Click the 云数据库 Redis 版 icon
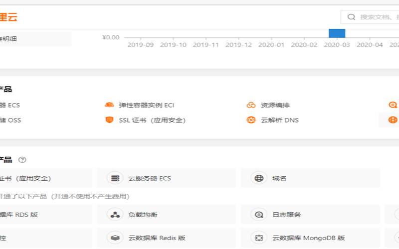This screenshot has height=249, width=399. (115, 238)
